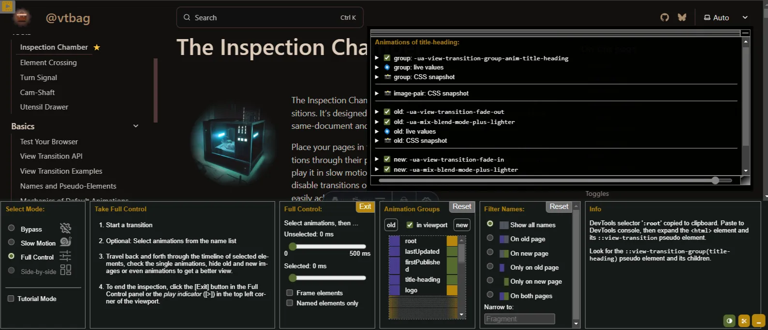Viewport: 768px width, 330px height.
Task: Click the blue live-values icon of old
Action: (387, 131)
